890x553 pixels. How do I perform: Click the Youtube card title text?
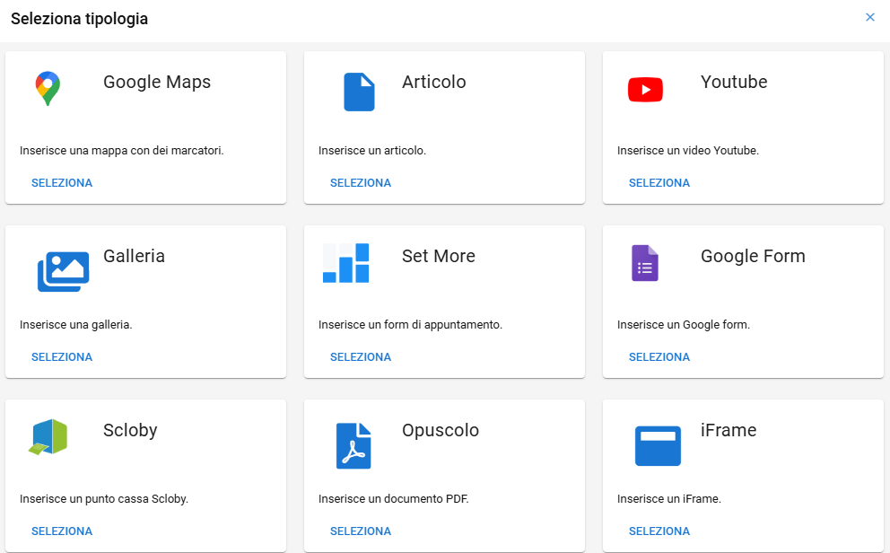click(x=733, y=82)
